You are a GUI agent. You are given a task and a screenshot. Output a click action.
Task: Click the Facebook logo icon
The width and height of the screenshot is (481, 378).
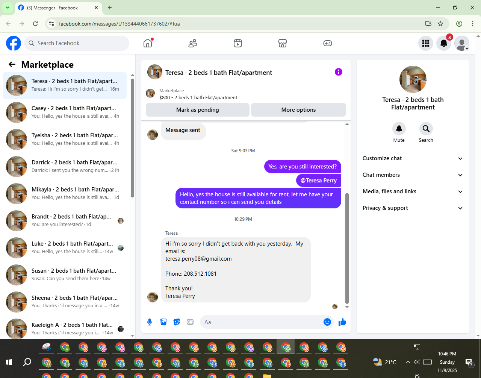pos(14,43)
